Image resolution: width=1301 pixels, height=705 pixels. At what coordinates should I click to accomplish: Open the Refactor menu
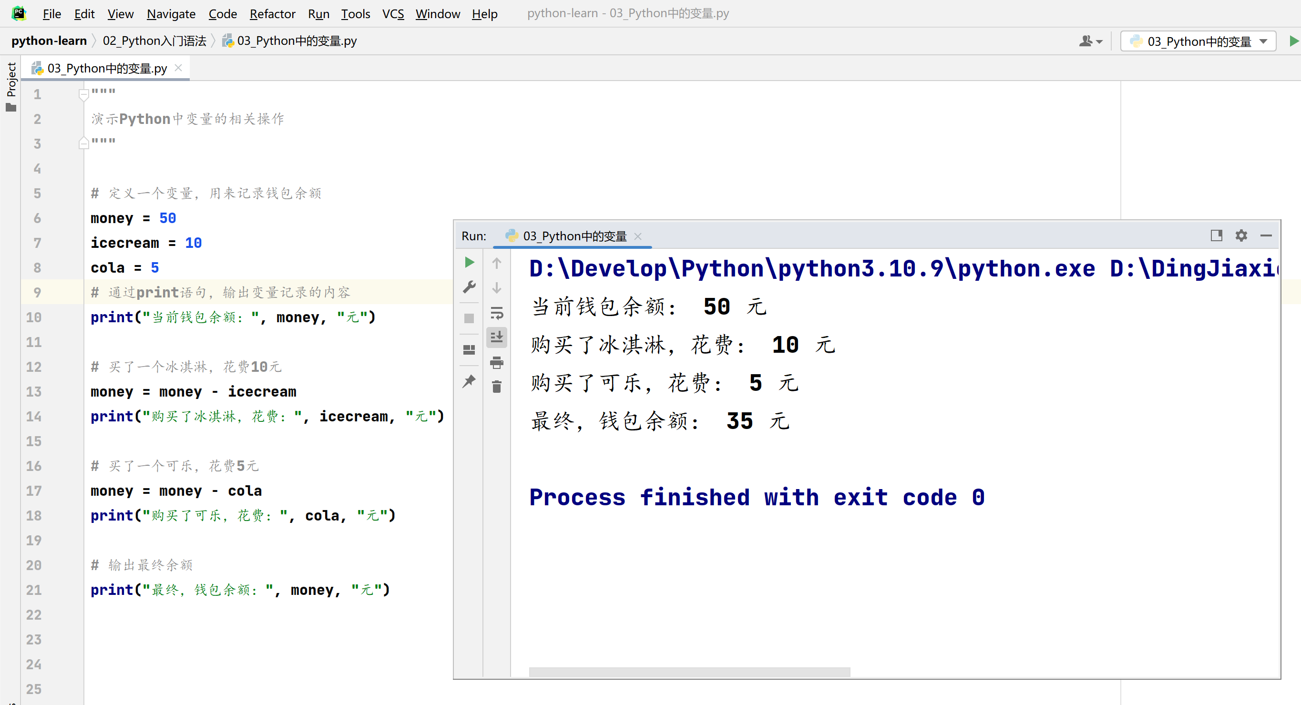click(272, 14)
